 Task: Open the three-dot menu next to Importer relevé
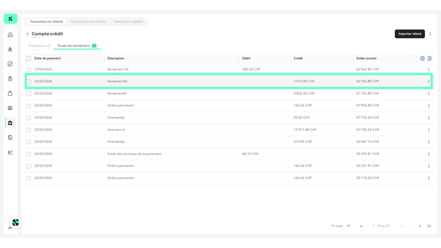point(430,34)
